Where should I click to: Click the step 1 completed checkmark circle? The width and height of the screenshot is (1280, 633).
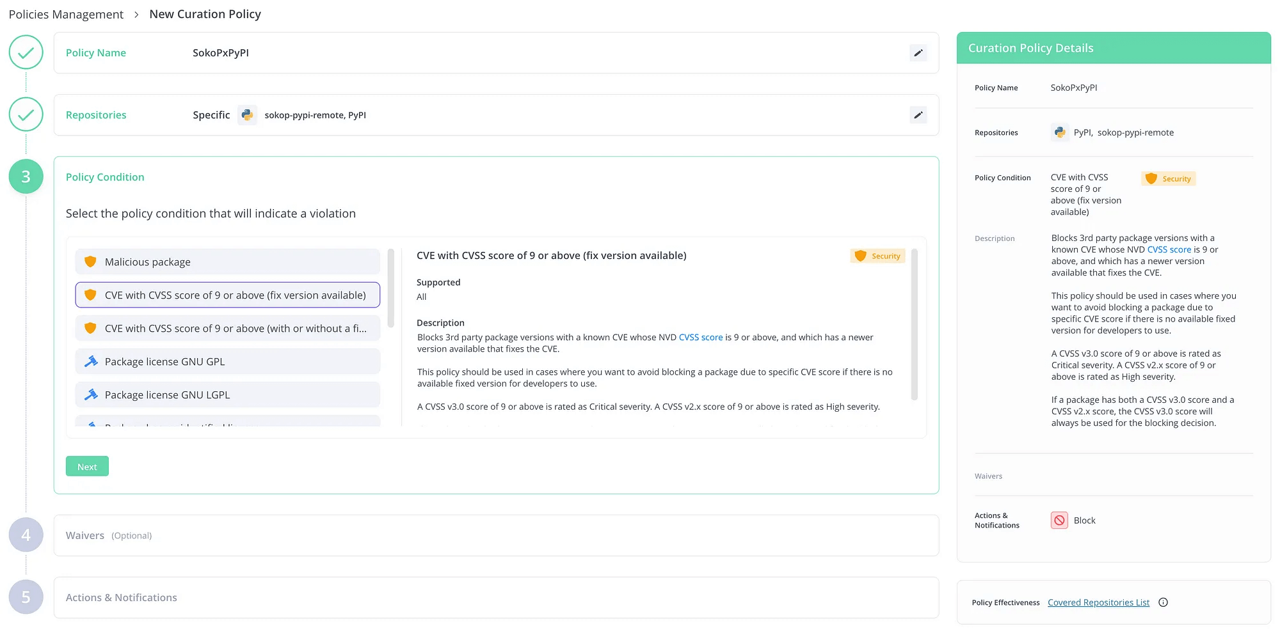point(26,52)
